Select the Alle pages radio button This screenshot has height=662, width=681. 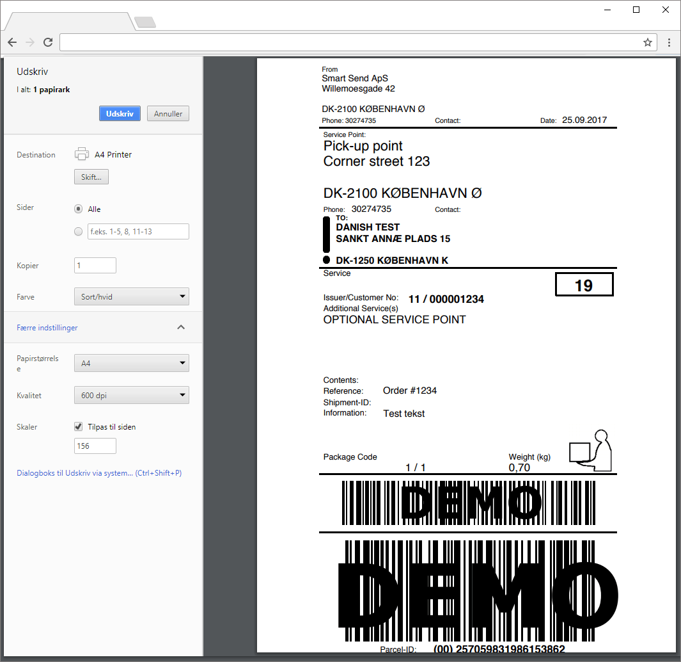click(78, 209)
